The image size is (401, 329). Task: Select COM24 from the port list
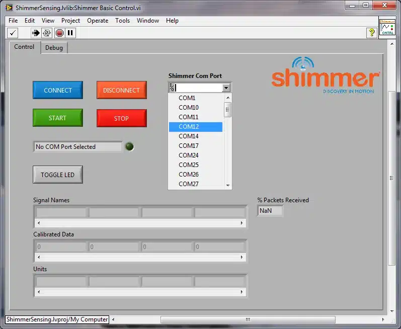196,155
